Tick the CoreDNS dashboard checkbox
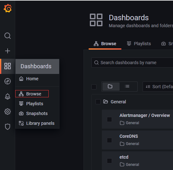This screenshot has width=173, height=170. (x=109, y=140)
